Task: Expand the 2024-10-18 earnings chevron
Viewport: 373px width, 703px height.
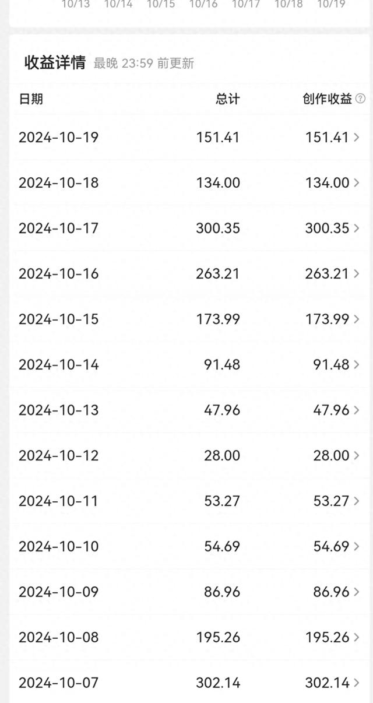Action: point(357,183)
